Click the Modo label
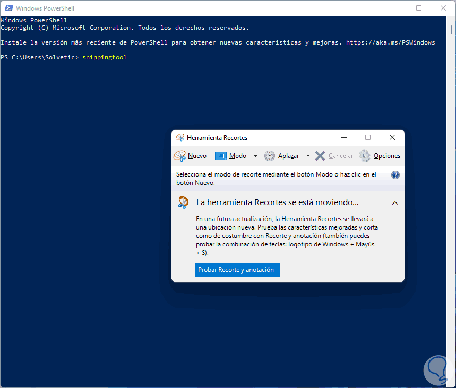The height and width of the screenshot is (388, 456). [238, 156]
